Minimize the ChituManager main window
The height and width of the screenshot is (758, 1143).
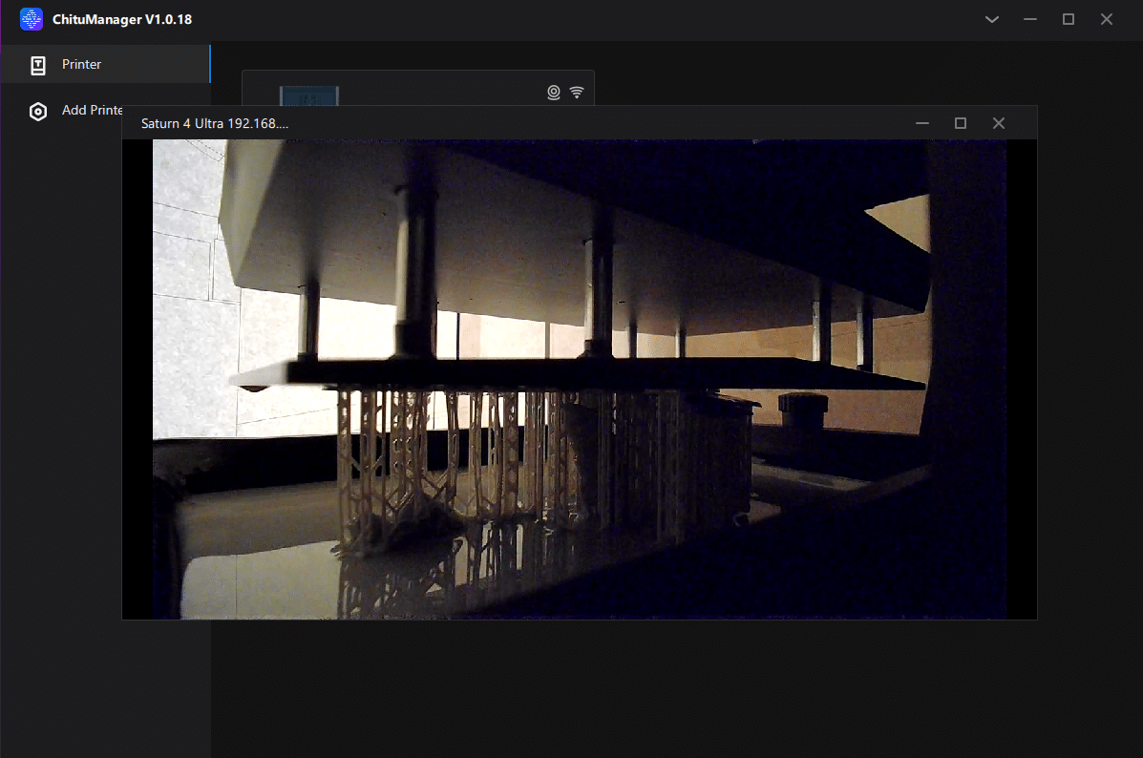[1030, 20]
